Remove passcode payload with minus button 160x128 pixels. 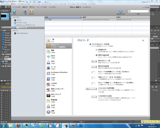click(143, 40)
